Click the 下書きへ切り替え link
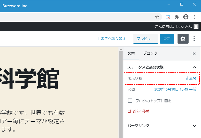 [112, 38]
